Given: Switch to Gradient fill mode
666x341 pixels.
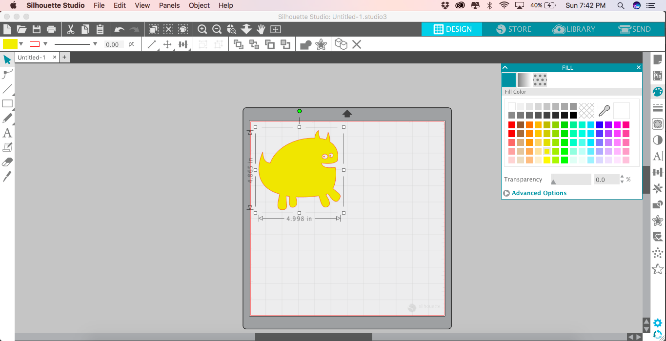Looking at the screenshot, I should 525,80.
